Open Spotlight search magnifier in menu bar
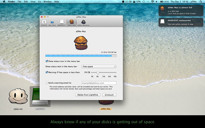This screenshot has width=205, height=128. tap(201, 2)
